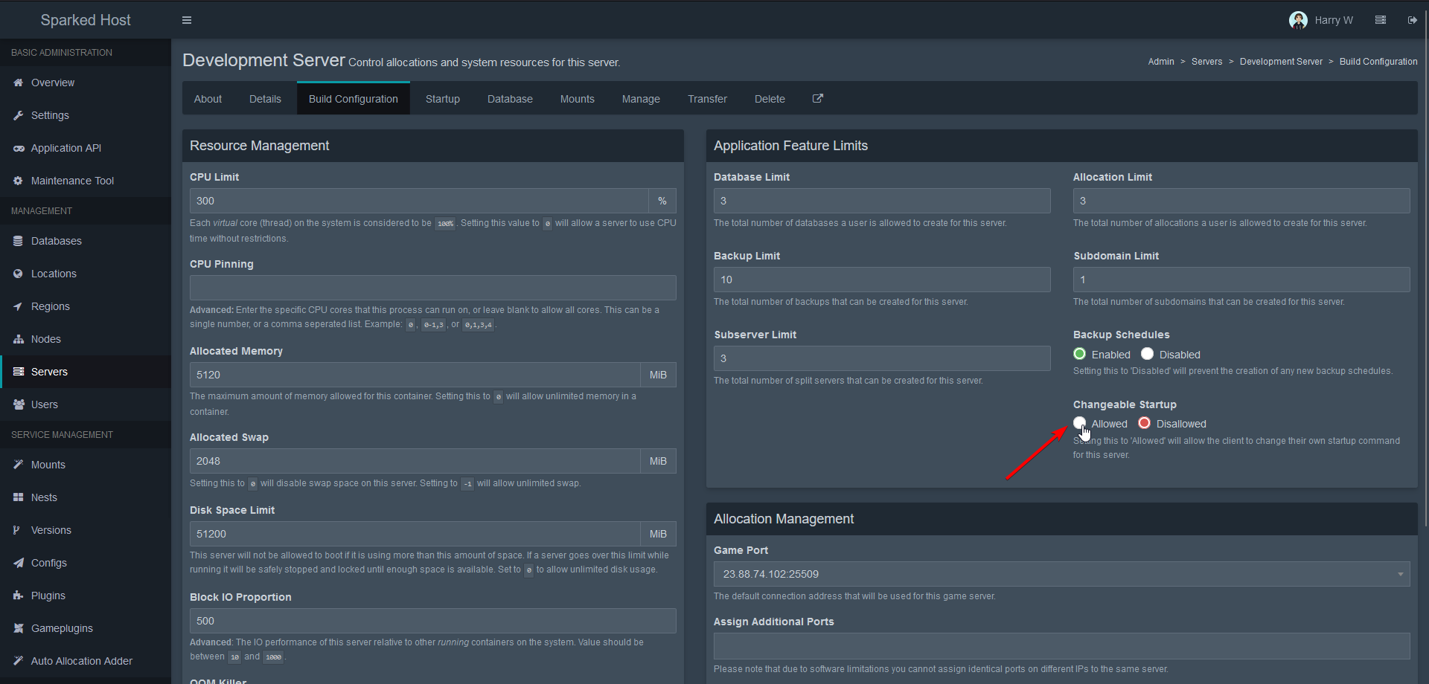
Task: Click the Regions paper-plane icon
Action: click(x=18, y=306)
